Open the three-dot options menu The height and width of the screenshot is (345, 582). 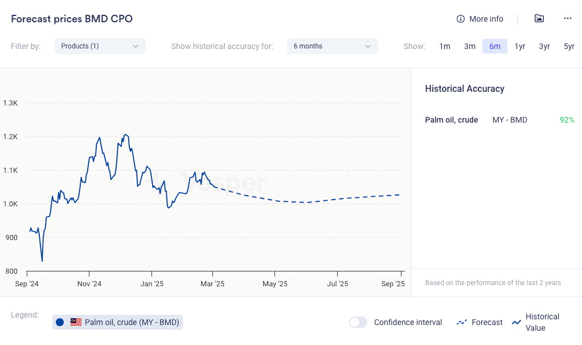(x=568, y=18)
